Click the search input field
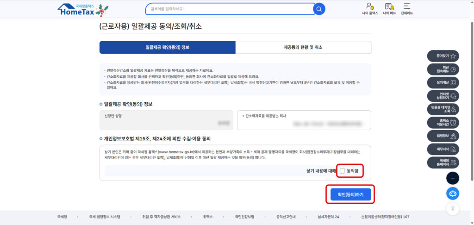The width and height of the screenshot is (474, 225). tap(231, 9)
